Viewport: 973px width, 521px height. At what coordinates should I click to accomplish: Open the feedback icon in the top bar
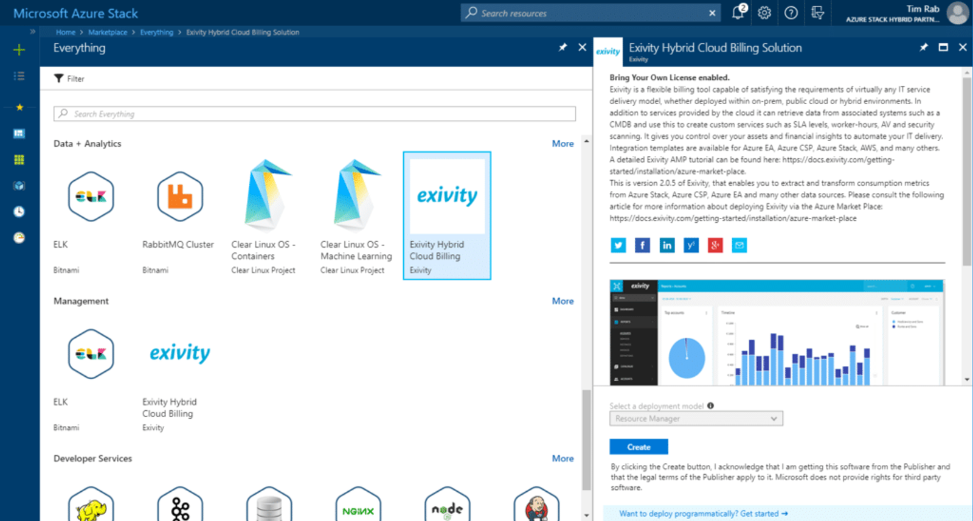click(x=818, y=13)
